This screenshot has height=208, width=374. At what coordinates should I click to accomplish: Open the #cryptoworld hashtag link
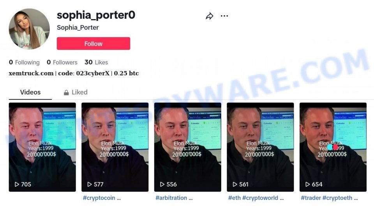coord(260,198)
